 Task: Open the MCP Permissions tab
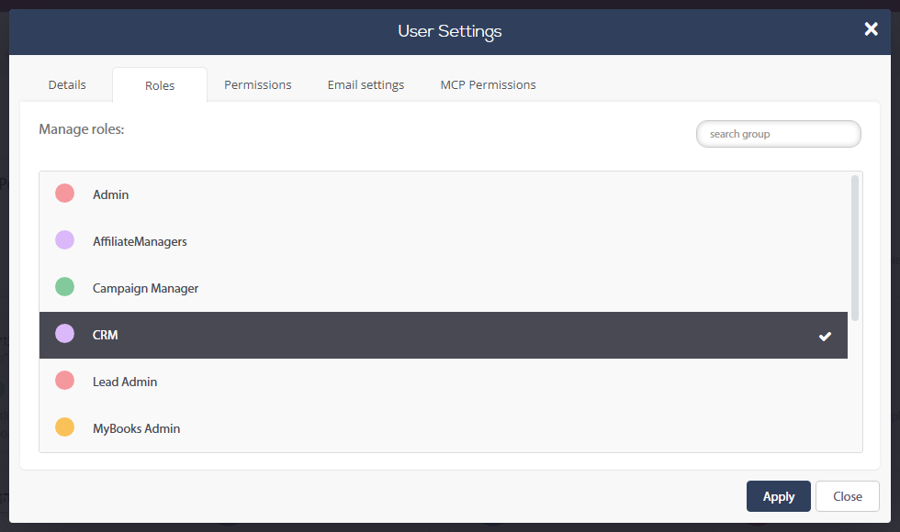click(x=488, y=84)
